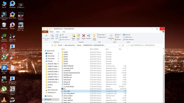Viewport: 184px width, 103px height.
Task: Delete the selected file with red X
Action: (x=84, y=37)
